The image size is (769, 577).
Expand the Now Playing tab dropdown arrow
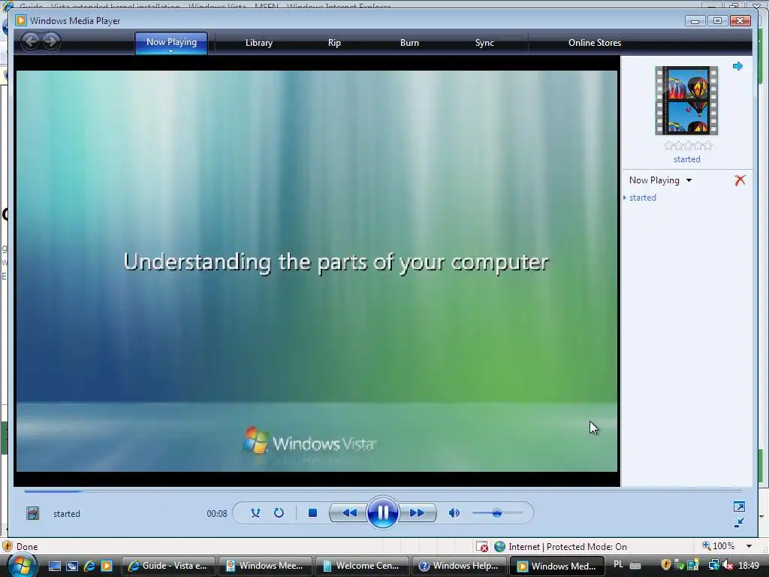pos(171,51)
